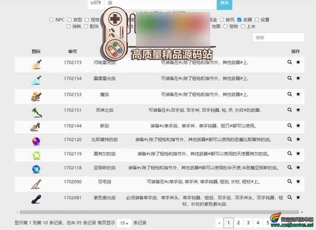Open magnifier for 紫色激光剑 row
This screenshot has height=230, width=316.
point(289,197)
